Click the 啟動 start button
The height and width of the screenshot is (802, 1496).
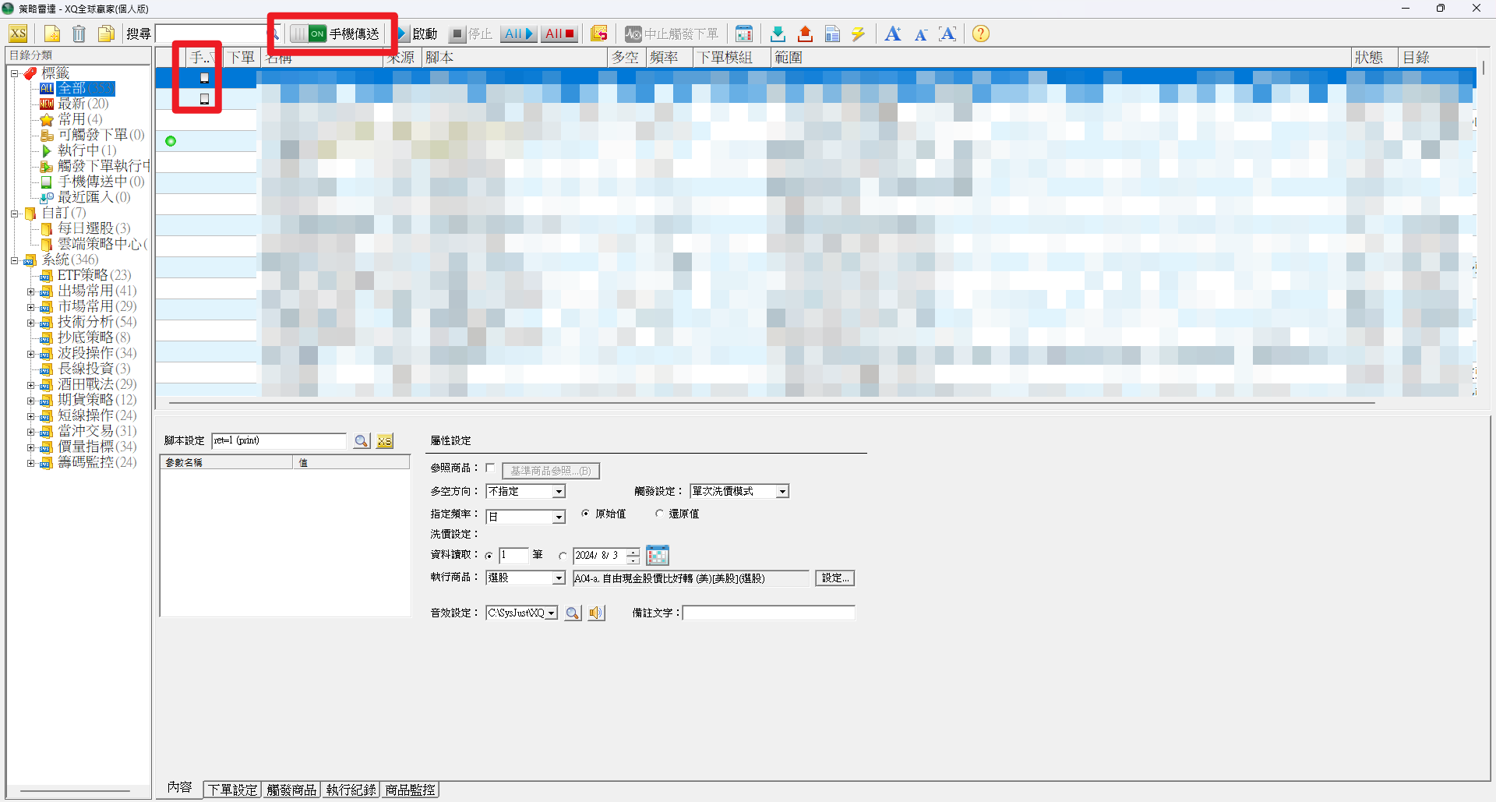tap(418, 34)
